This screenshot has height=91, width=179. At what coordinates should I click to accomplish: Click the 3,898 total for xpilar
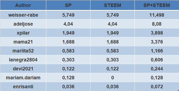[157, 33]
